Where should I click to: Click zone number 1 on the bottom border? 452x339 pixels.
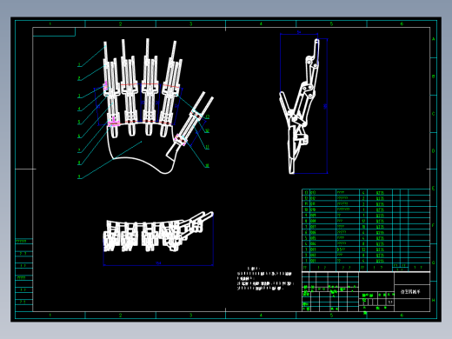click(x=50, y=315)
